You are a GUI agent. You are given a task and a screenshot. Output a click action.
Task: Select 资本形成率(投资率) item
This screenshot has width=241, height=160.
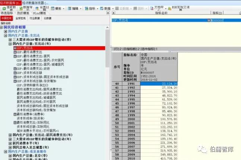coord(31,119)
